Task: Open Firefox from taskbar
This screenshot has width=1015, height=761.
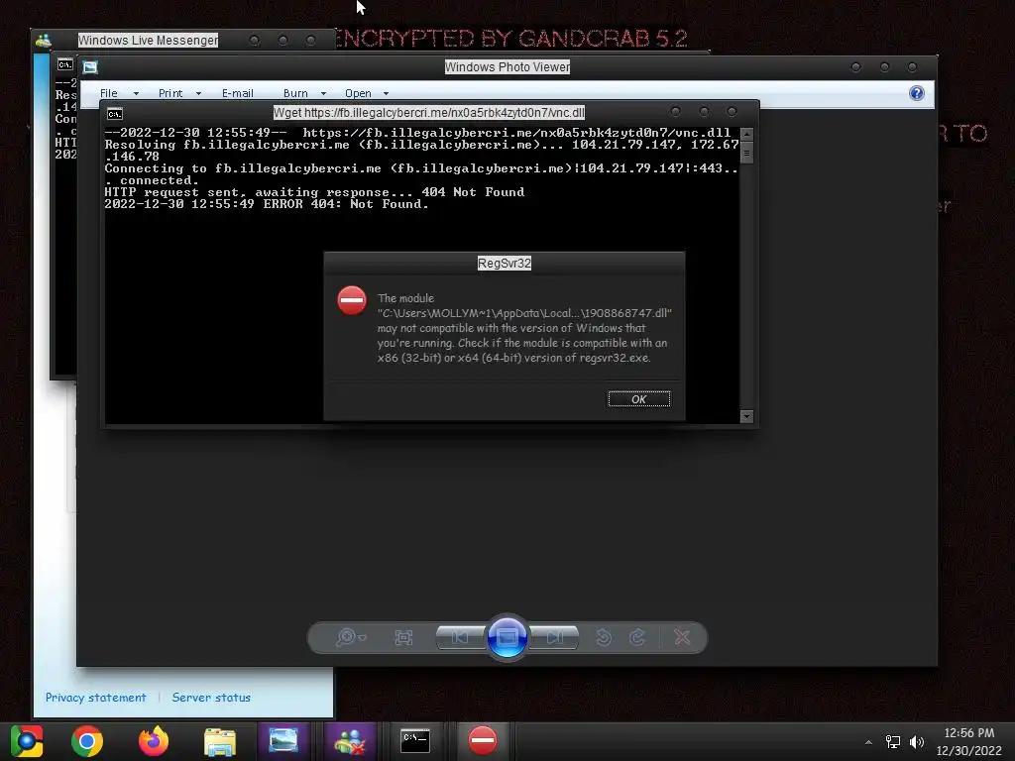Action: (x=154, y=741)
